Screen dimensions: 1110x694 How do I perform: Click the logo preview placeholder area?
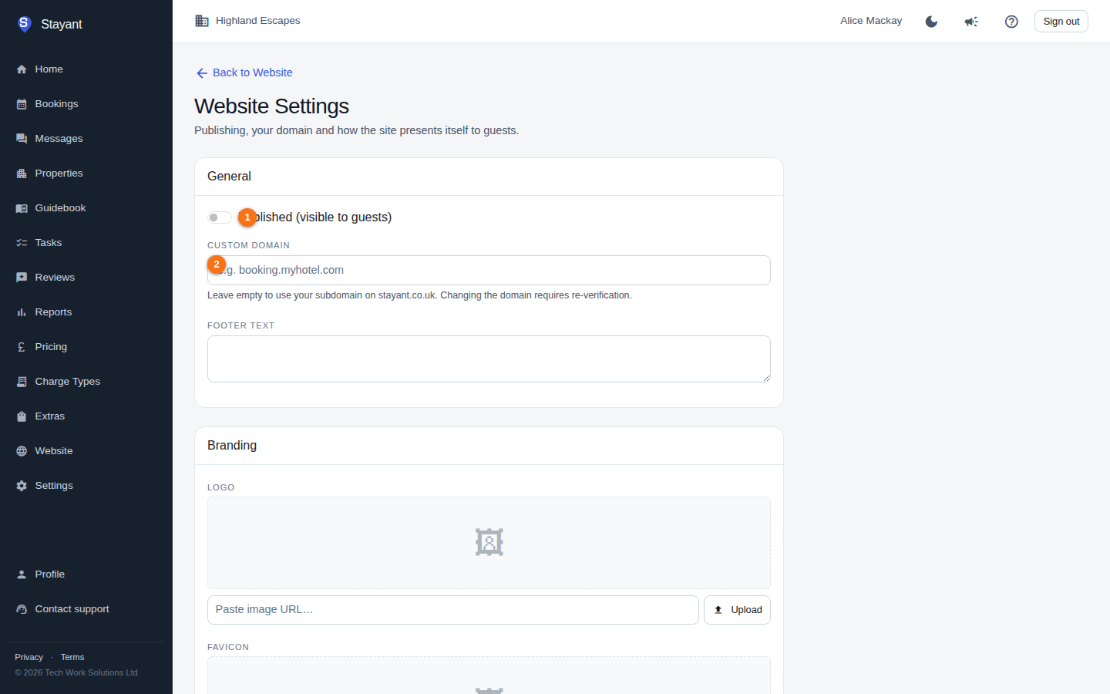[489, 543]
